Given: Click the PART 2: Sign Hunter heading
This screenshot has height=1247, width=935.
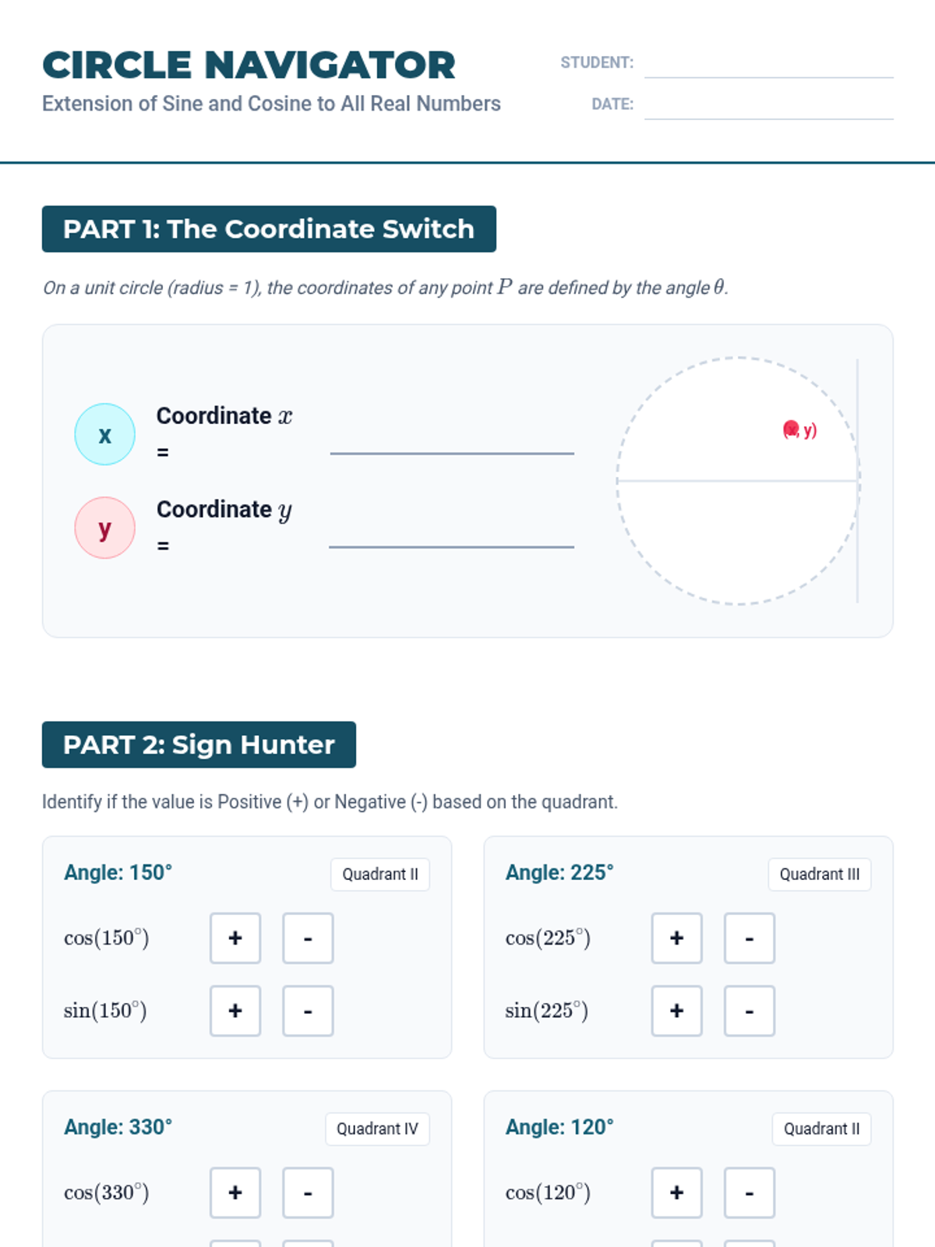Looking at the screenshot, I should (x=199, y=745).
